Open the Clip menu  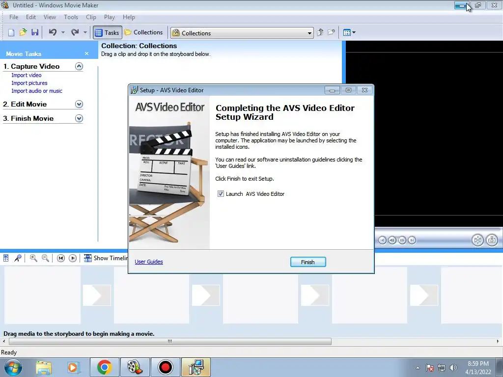click(91, 17)
